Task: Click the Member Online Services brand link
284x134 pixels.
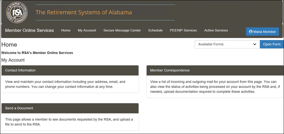Action: (x=30, y=30)
